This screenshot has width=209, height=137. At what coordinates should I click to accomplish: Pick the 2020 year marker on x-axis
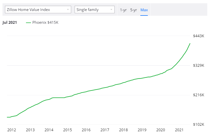[x=161, y=130]
